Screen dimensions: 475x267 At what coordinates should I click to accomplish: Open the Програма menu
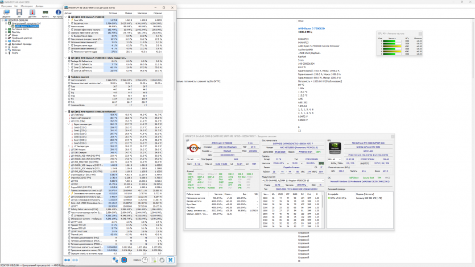[x=6, y=6]
